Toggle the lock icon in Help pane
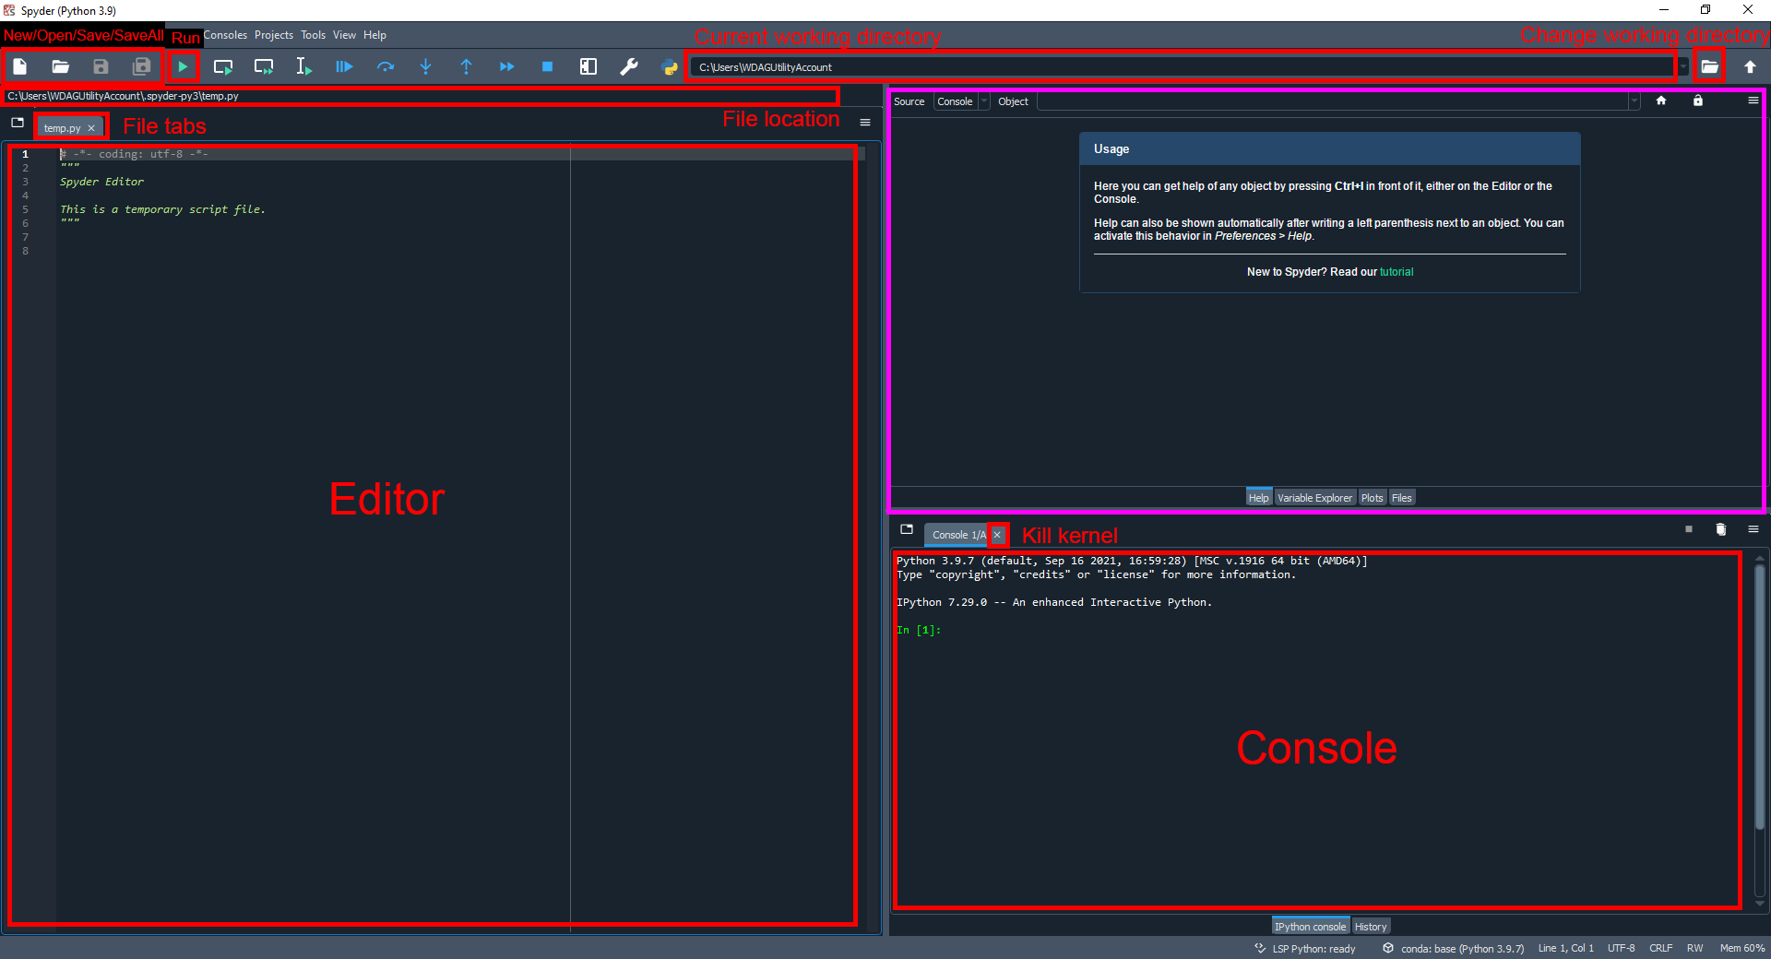Image resolution: width=1771 pixels, height=959 pixels. click(1698, 101)
